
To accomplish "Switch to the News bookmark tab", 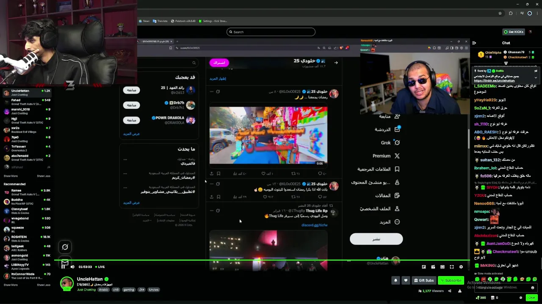I will (x=144, y=21).
